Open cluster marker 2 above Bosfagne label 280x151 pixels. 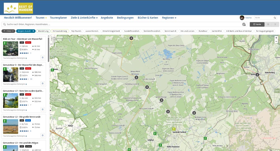[x=194, y=113]
